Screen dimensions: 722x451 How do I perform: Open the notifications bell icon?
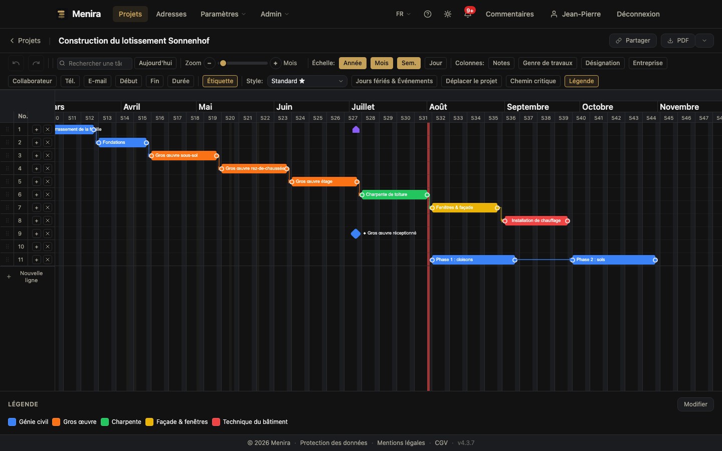468,14
